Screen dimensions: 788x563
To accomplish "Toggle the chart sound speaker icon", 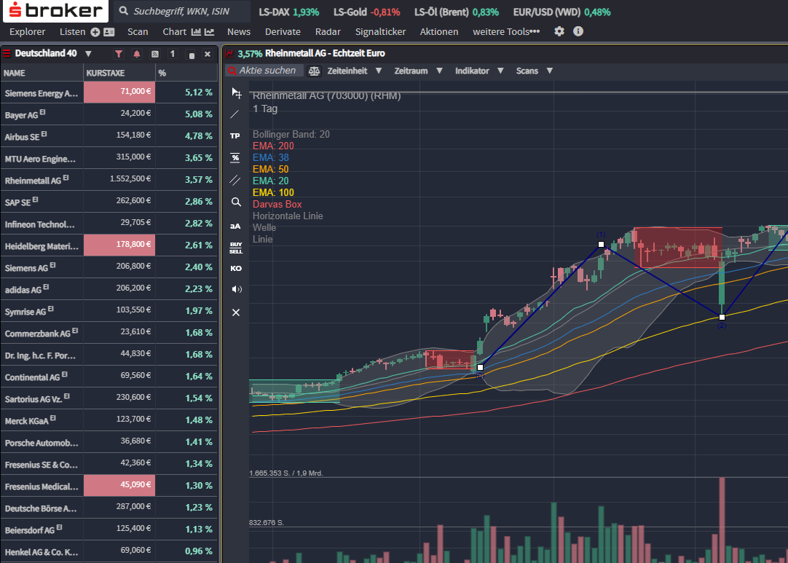I will point(236,289).
